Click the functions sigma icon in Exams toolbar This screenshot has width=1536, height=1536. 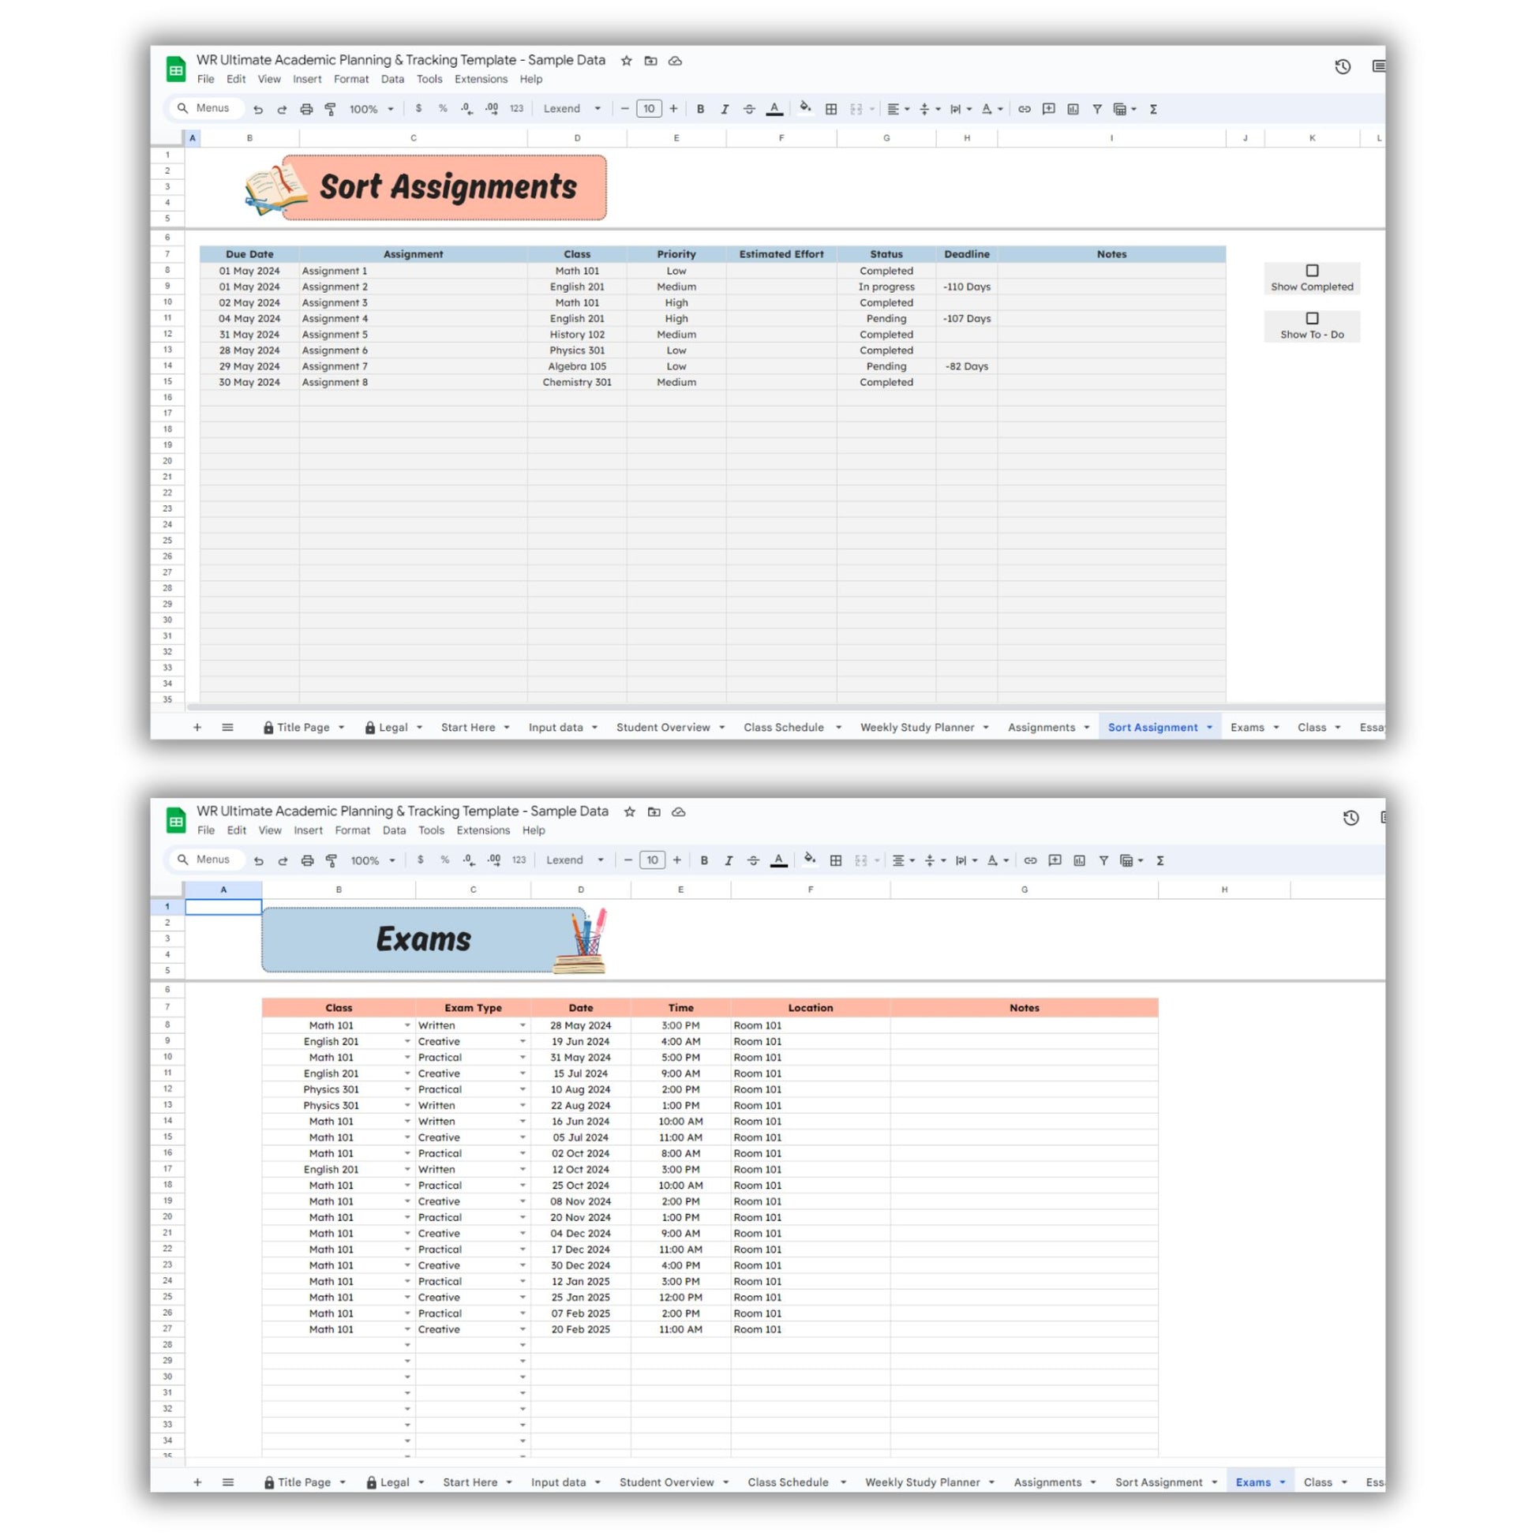tap(1160, 860)
